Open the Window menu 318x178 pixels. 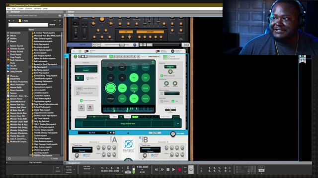click(x=38, y=9)
